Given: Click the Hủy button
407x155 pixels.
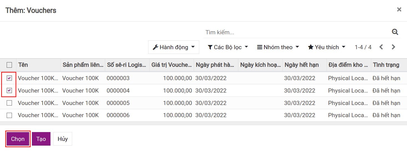Looking at the screenshot, I should 63,139.
